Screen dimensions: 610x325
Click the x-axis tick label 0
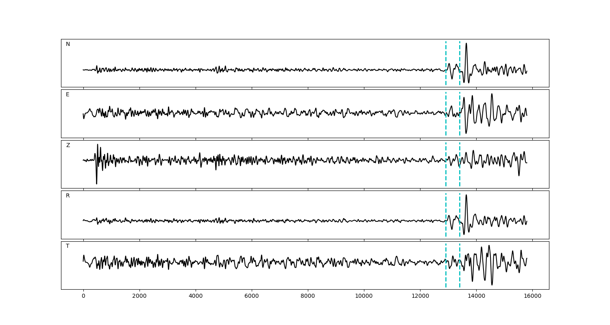coord(83,297)
